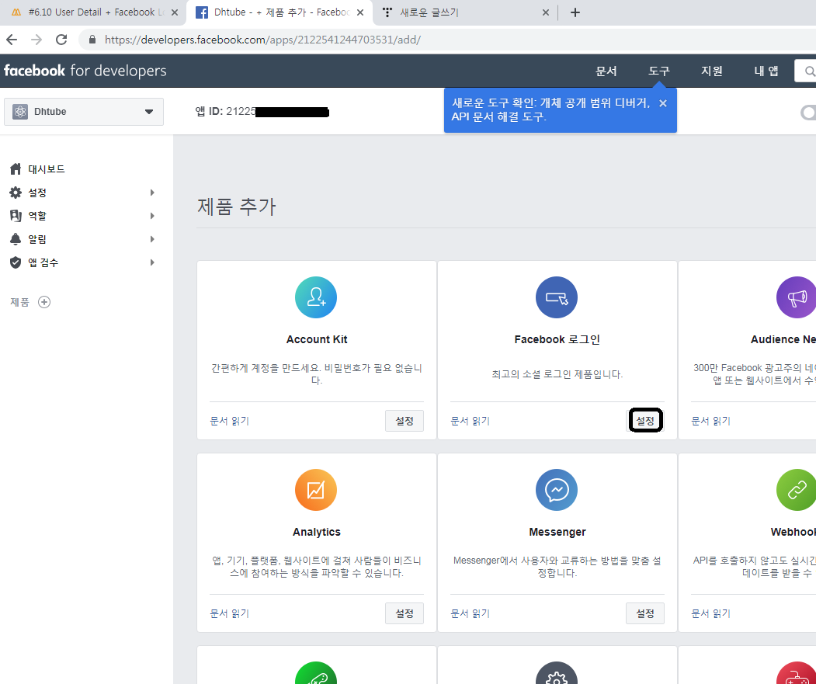Click the dark gear product icon
Viewport: 816px width, 684px height.
[x=557, y=672]
